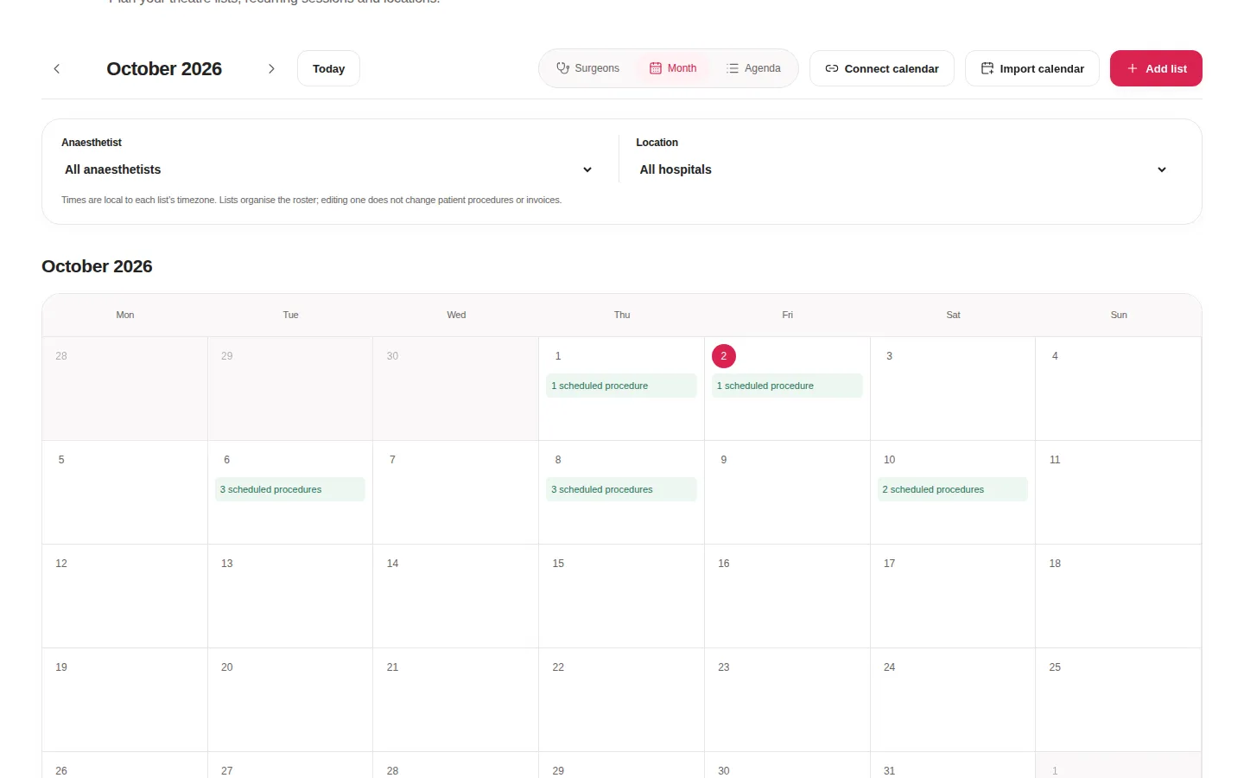Select day 23 in the calendar
1244x778 pixels.
click(x=724, y=667)
